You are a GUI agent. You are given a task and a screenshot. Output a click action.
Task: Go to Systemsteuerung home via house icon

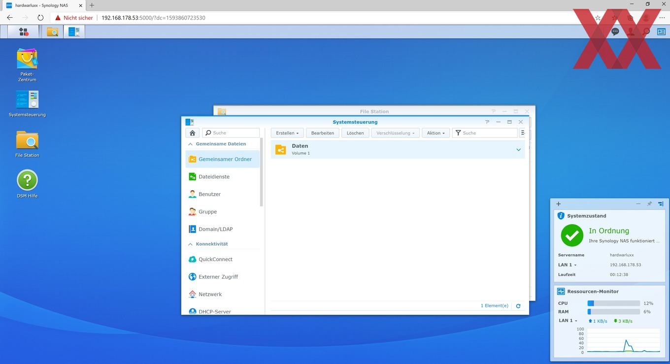coord(192,133)
